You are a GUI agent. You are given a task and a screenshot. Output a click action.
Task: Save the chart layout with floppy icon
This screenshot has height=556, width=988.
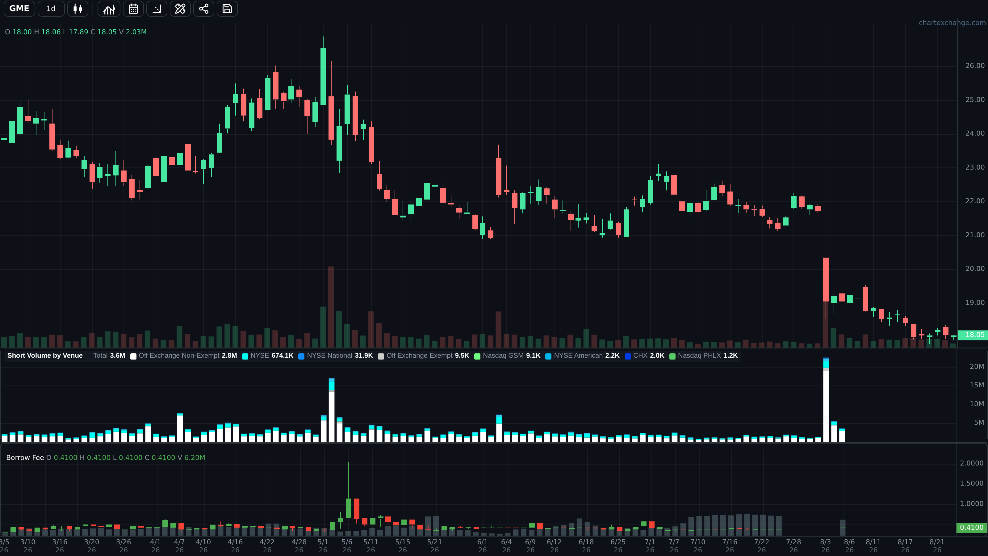coord(227,8)
